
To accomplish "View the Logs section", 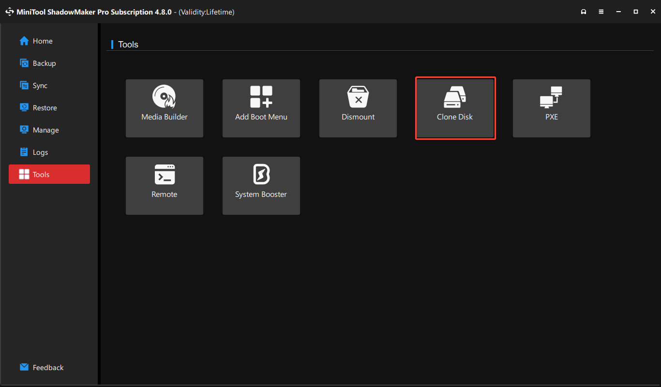I will pos(40,152).
